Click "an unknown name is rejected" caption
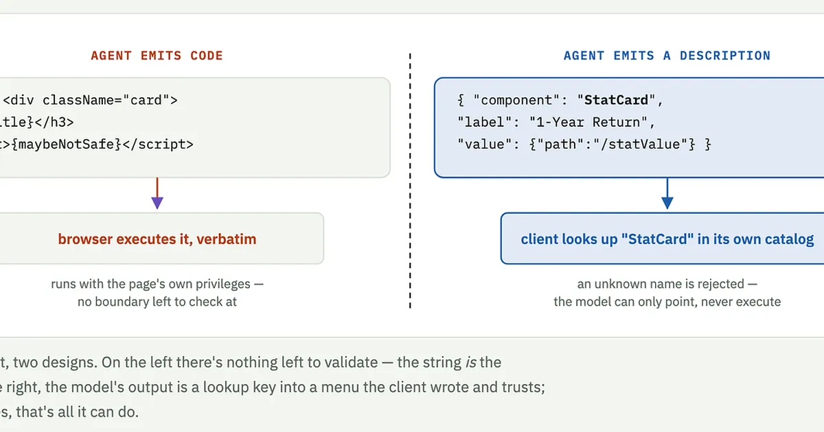824x432 pixels. point(667,284)
